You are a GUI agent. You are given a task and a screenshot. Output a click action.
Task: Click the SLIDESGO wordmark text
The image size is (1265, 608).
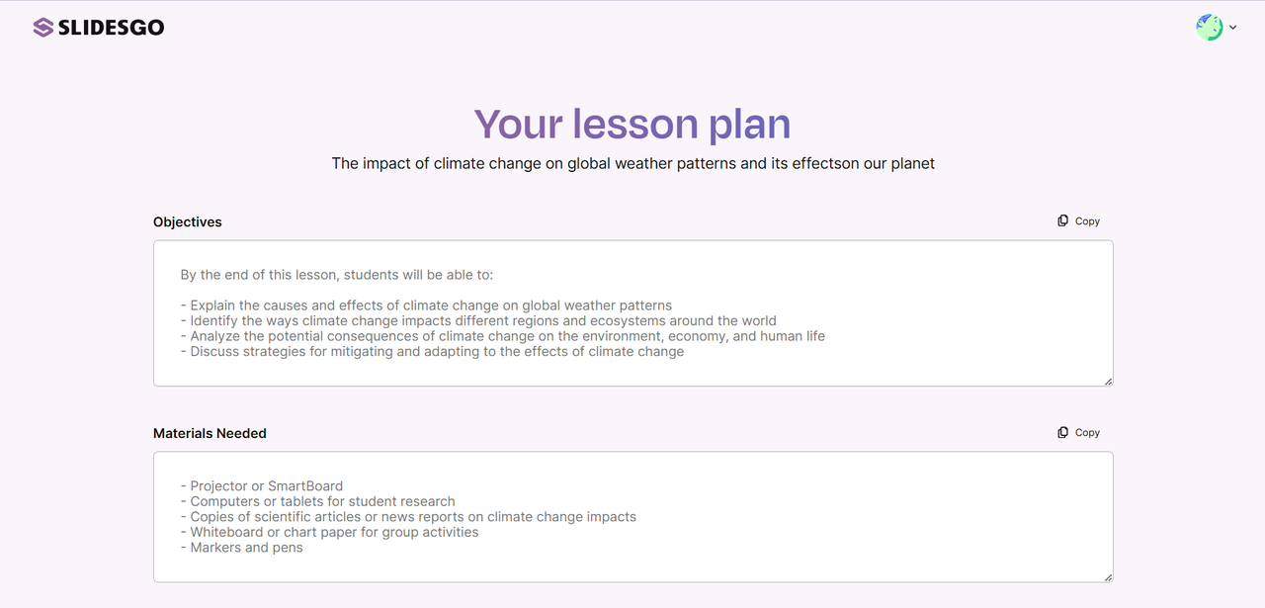click(111, 28)
